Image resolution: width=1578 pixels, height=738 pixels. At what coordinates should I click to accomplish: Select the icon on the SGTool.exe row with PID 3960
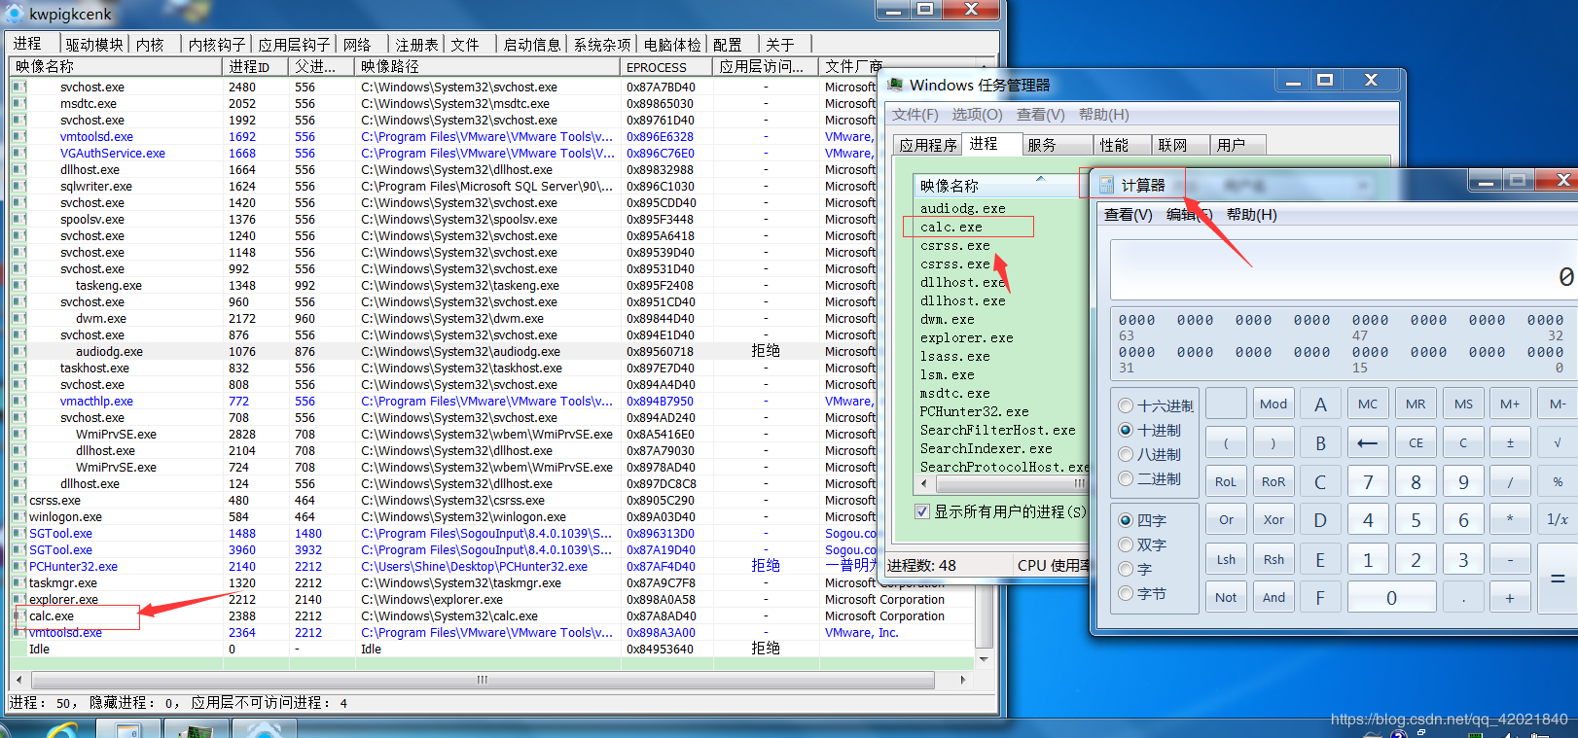tap(18, 550)
